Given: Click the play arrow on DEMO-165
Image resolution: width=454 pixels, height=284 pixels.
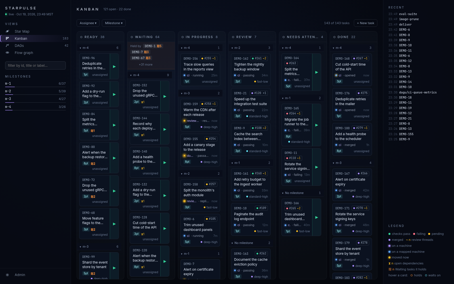Looking at the screenshot, I should click(317, 125).
